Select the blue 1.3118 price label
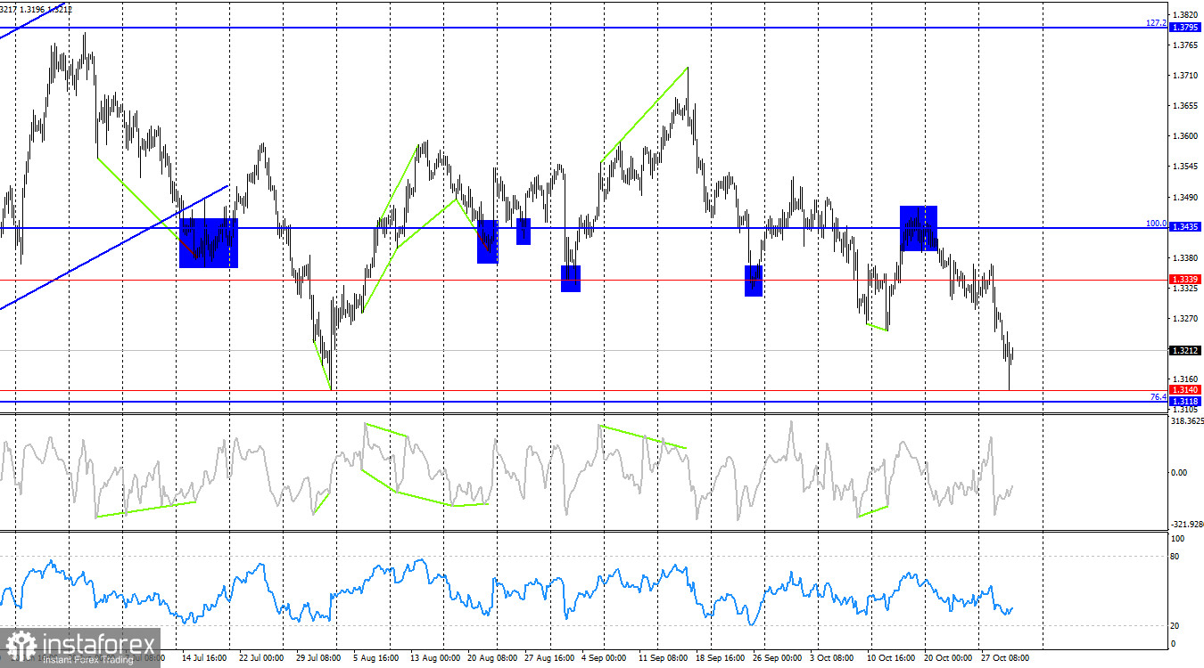Screen dimensions: 1204x668 tap(1186, 401)
